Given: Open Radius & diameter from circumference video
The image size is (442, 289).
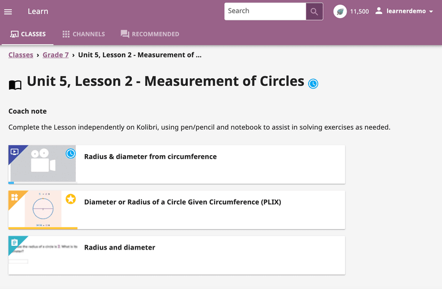Looking at the screenshot, I should click(x=151, y=157).
